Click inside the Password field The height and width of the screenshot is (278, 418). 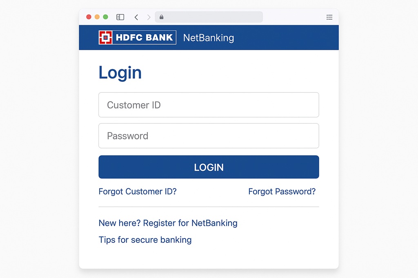click(x=209, y=136)
